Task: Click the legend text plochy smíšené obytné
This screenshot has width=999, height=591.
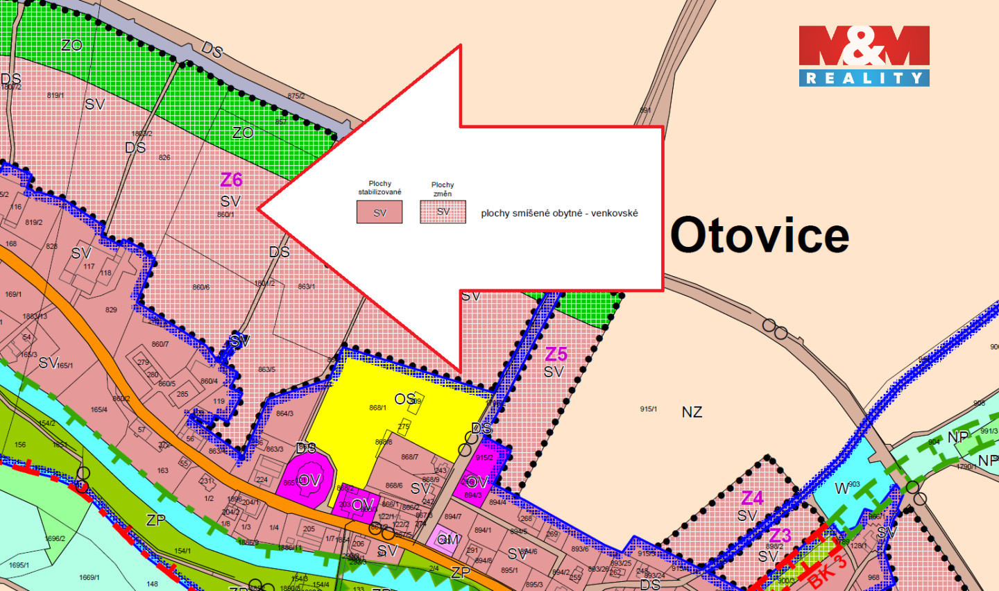Action: tap(559, 213)
